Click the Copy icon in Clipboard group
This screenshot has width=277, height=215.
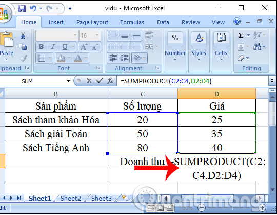tap(23, 47)
